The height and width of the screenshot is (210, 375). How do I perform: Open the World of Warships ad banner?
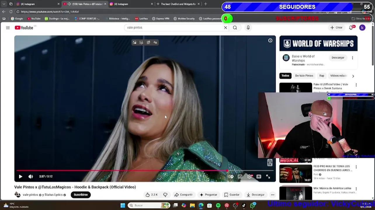(318, 44)
